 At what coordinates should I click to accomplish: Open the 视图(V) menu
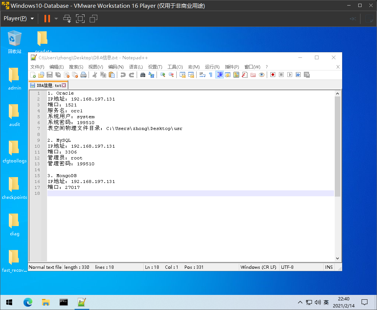[96, 67]
